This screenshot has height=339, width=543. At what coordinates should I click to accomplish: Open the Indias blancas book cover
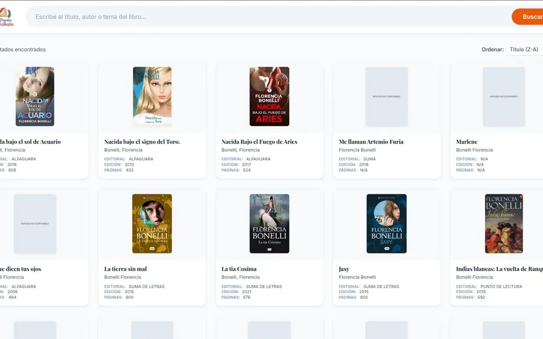pos(504,224)
